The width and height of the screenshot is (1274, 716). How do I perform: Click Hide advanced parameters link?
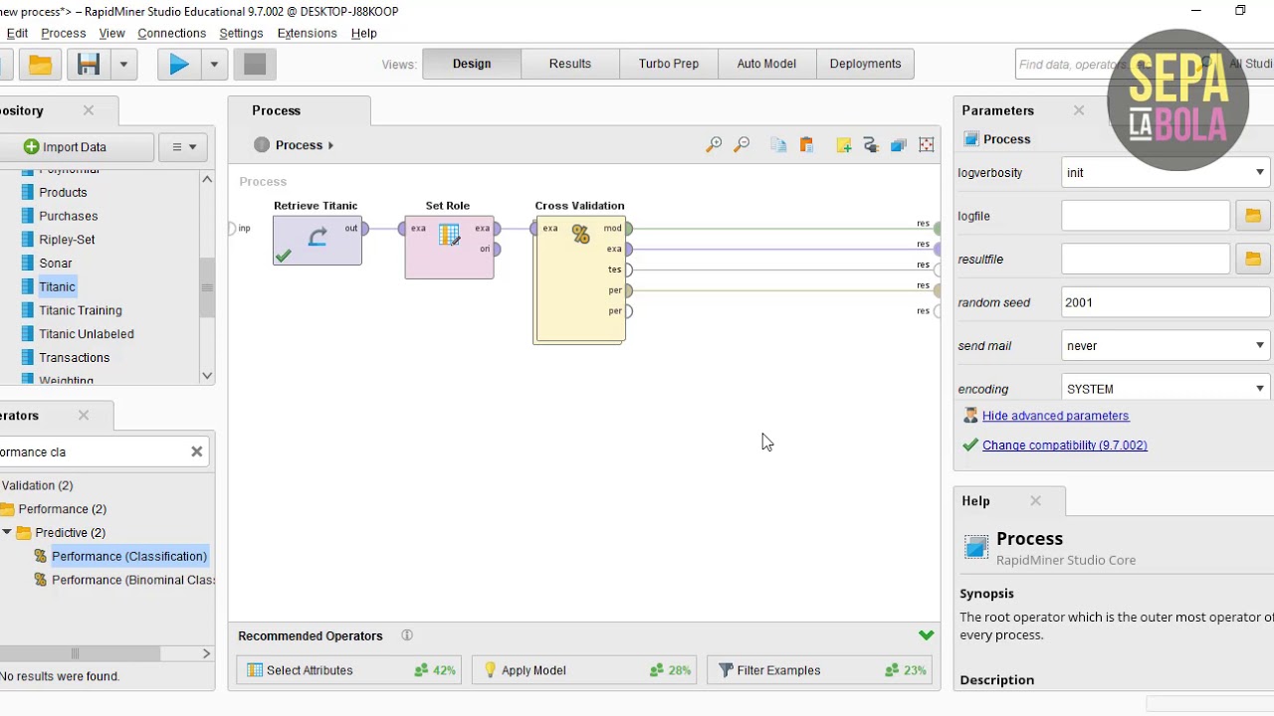(x=1055, y=416)
